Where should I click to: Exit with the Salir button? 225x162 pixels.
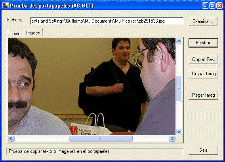[203, 150]
